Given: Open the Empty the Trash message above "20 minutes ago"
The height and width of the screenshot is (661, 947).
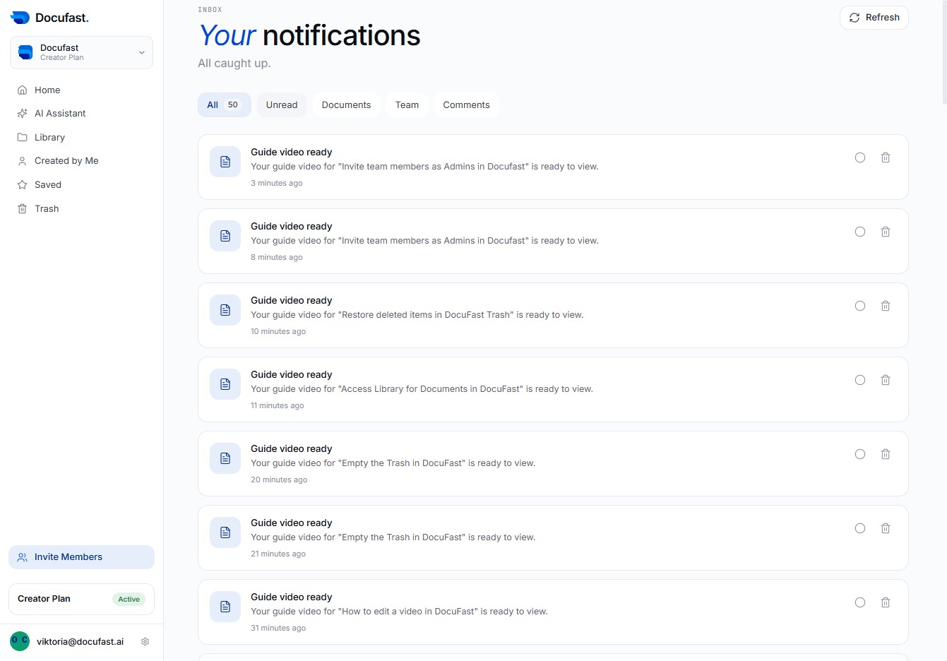Looking at the screenshot, I should click(x=393, y=463).
